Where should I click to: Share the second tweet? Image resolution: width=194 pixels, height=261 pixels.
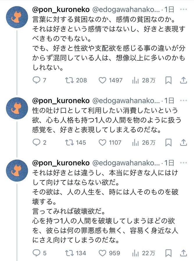[183, 142]
